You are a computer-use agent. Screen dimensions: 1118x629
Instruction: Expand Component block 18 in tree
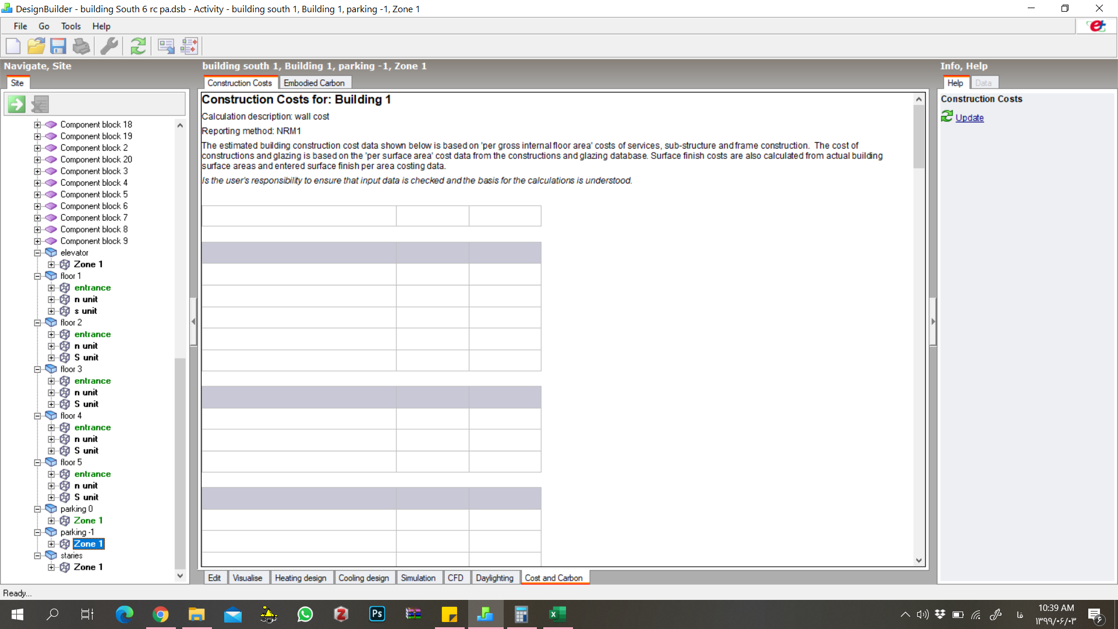click(37, 125)
